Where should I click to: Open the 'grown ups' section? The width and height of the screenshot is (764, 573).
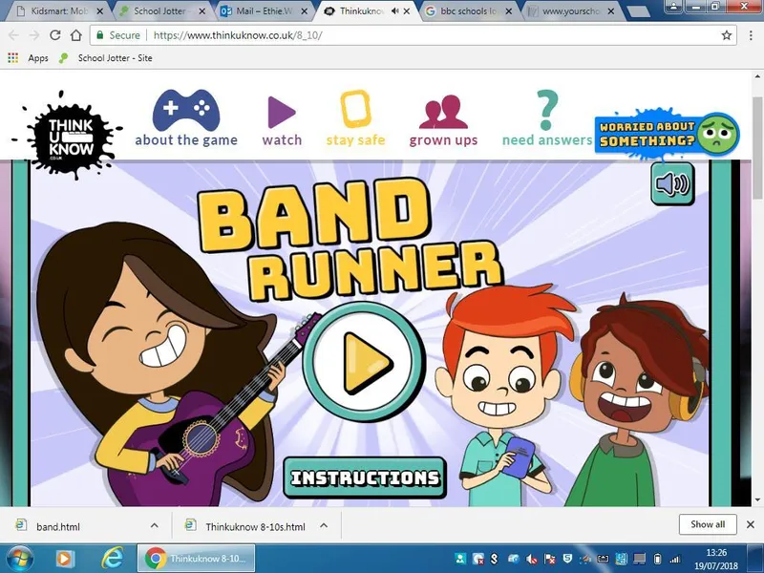coord(443,113)
